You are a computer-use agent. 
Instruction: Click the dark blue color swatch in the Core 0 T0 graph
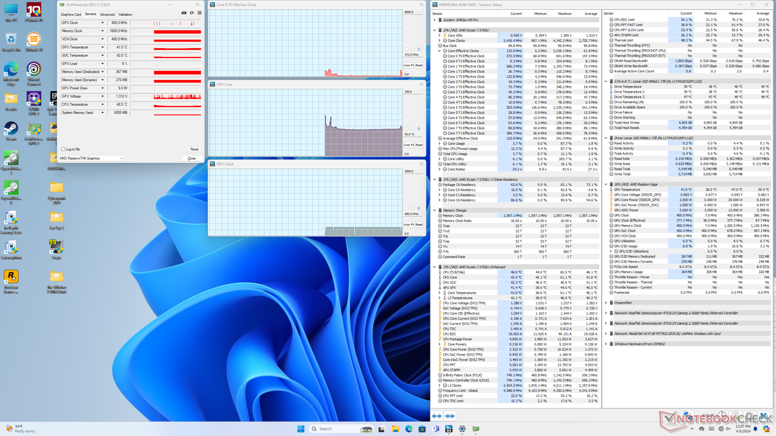(x=418, y=49)
